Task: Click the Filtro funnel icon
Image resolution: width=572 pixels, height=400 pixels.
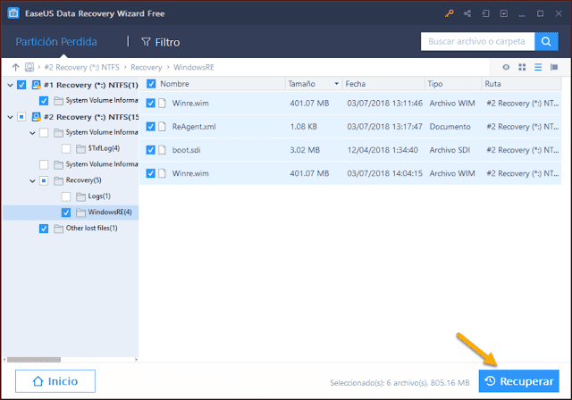Action: (x=146, y=42)
